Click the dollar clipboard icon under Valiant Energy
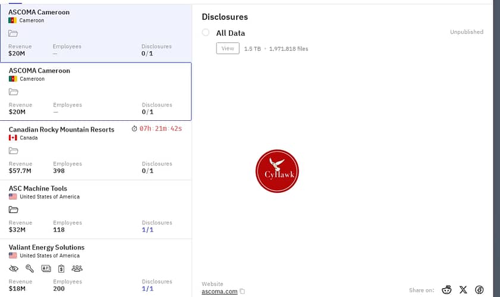 tap(61, 268)
